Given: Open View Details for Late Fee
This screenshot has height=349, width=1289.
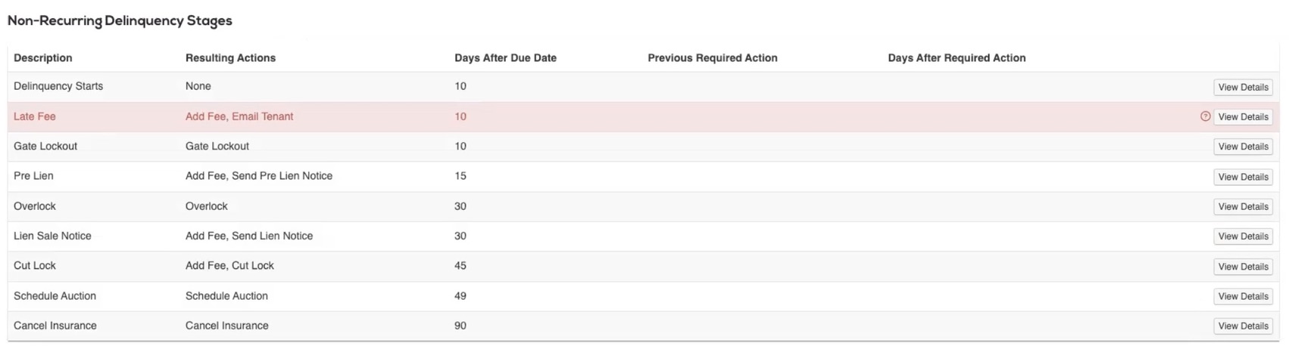Looking at the screenshot, I should tap(1243, 117).
